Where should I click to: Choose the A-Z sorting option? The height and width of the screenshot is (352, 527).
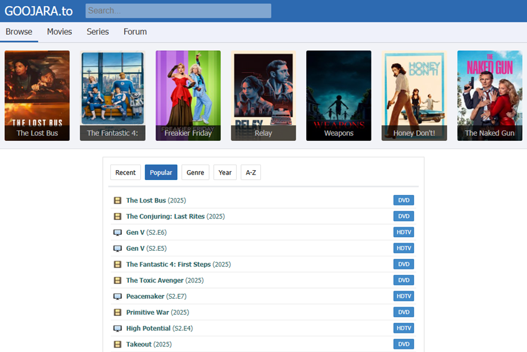[250, 173]
